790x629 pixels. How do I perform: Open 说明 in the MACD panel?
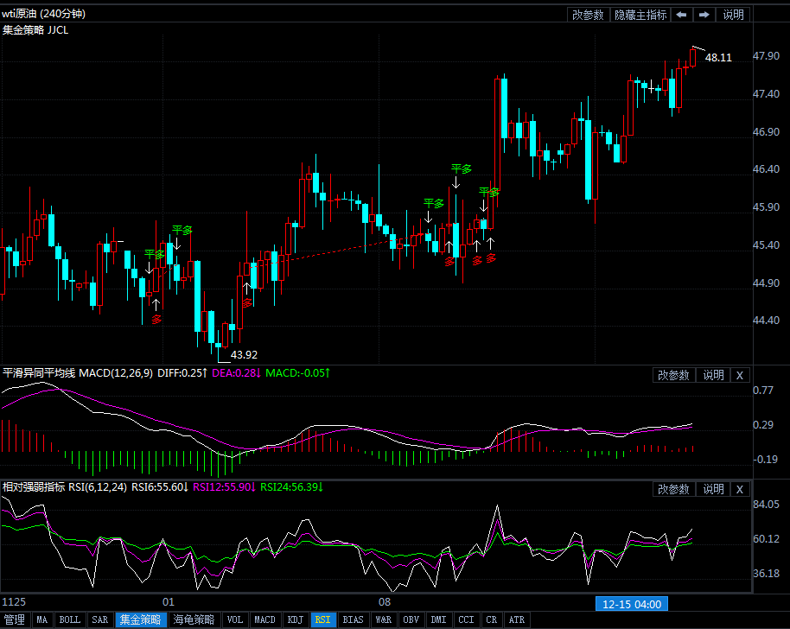[x=713, y=375]
